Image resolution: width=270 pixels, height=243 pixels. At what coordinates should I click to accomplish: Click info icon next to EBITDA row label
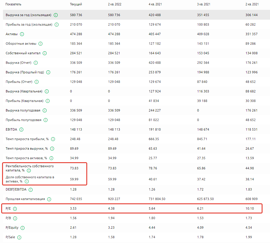tap(21, 129)
